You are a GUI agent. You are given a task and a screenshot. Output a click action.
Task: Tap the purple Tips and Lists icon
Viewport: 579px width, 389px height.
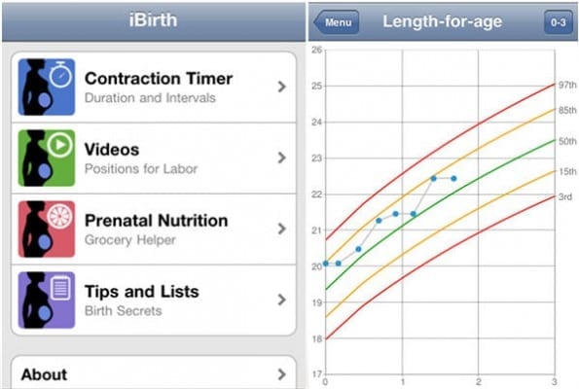(x=47, y=301)
